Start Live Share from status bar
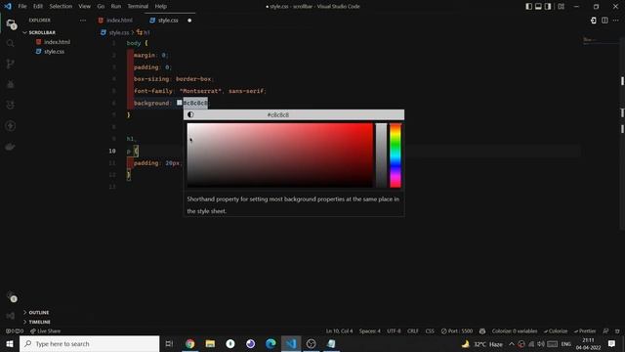Viewport: 625px width, 352px height. [x=46, y=331]
